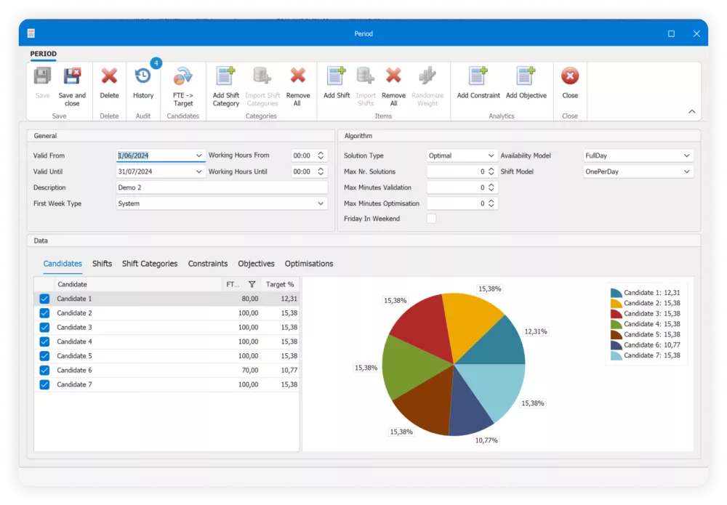Click Working Hours Until spinner arrows
This screenshot has width=727, height=505.
pyautogui.click(x=321, y=171)
